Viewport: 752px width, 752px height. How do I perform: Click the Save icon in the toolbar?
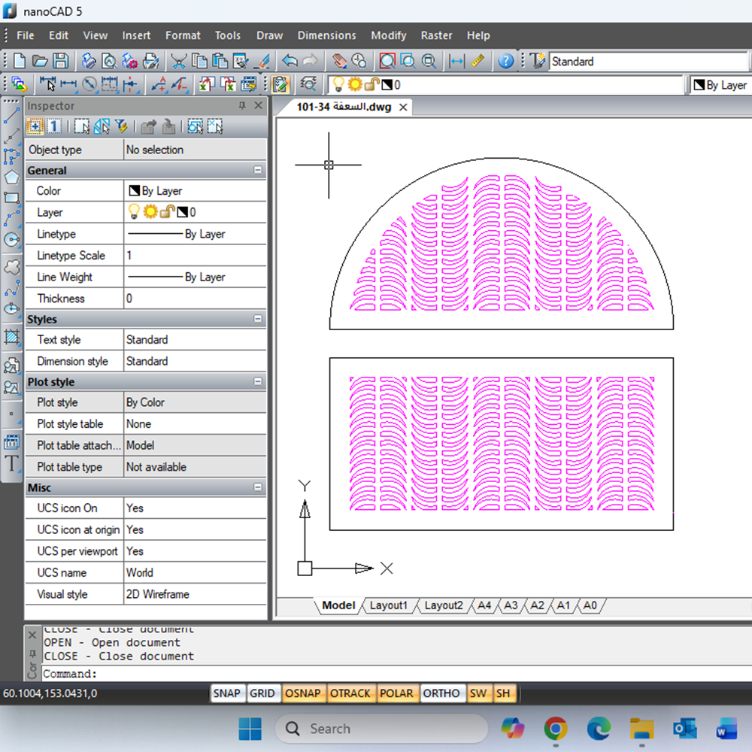coord(60,62)
